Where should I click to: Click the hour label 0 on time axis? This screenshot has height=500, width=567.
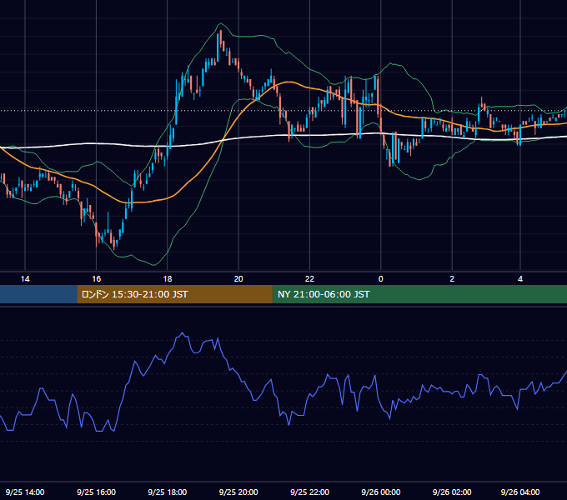pos(380,279)
